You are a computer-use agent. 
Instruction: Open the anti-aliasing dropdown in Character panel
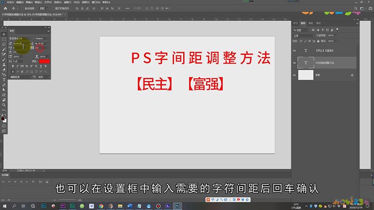pyautogui.click(x=43, y=77)
